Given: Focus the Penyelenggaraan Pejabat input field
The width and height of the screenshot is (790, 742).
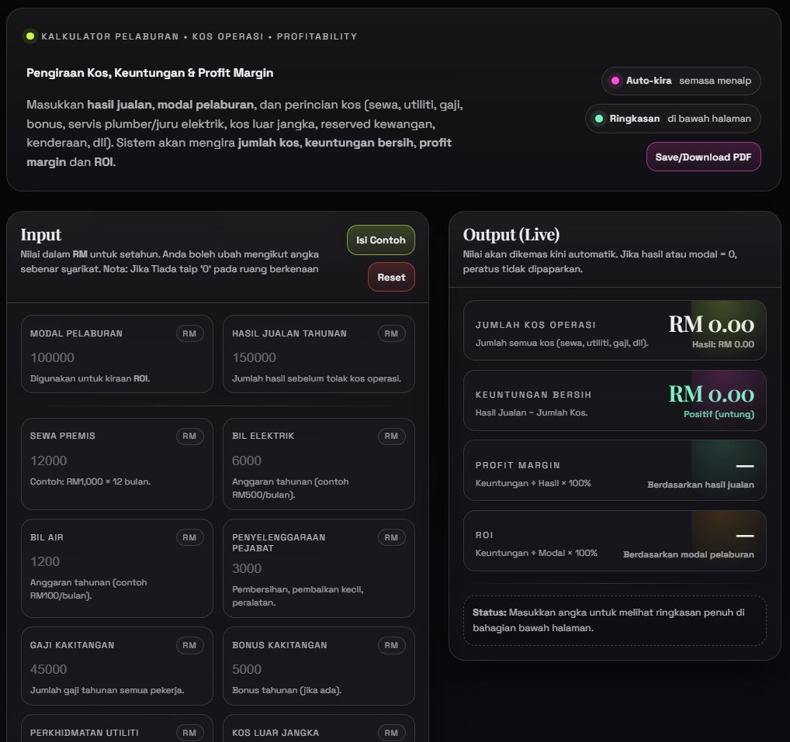Looking at the screenshot, I should click(x=318, y=568).
